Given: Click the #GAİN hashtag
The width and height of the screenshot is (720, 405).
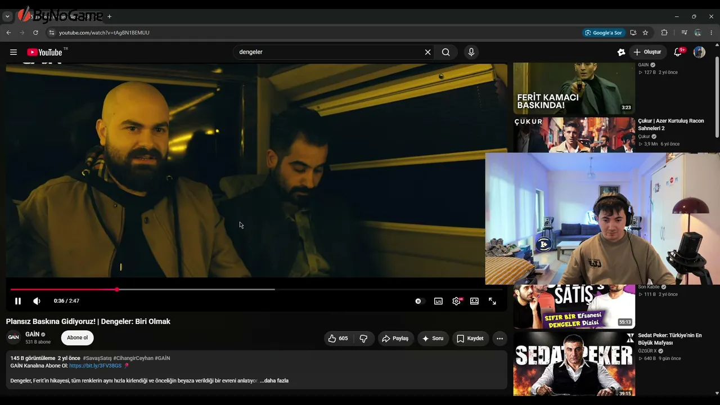Looking at the screenshot, I should point(163,358).
